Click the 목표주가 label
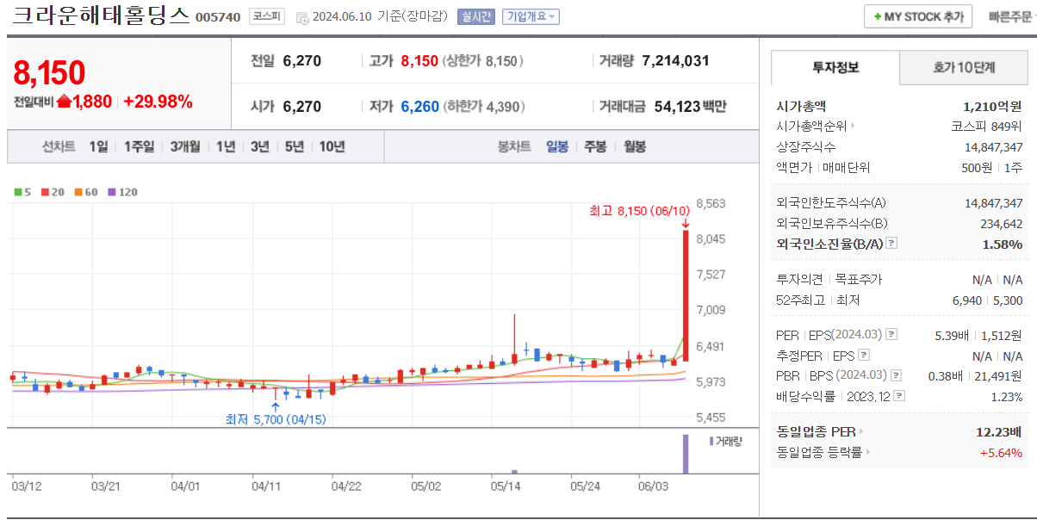Viewport: 1037px width, 520px height. pos(859,280)
